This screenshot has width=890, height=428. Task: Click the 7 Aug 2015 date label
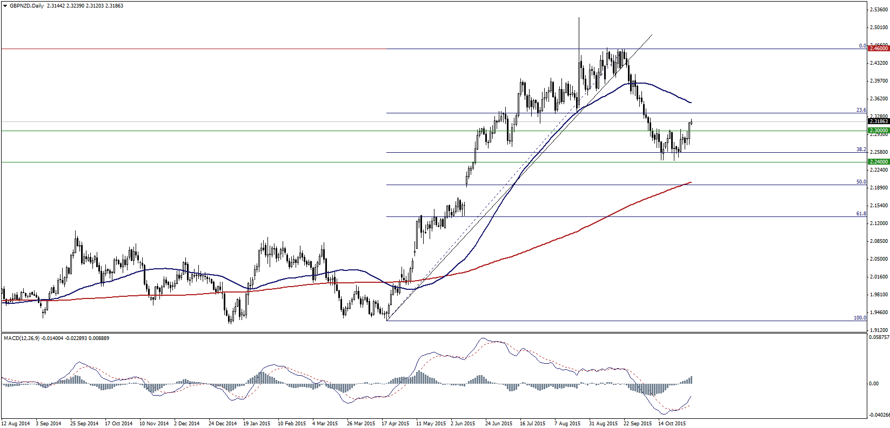click(567, 424)
